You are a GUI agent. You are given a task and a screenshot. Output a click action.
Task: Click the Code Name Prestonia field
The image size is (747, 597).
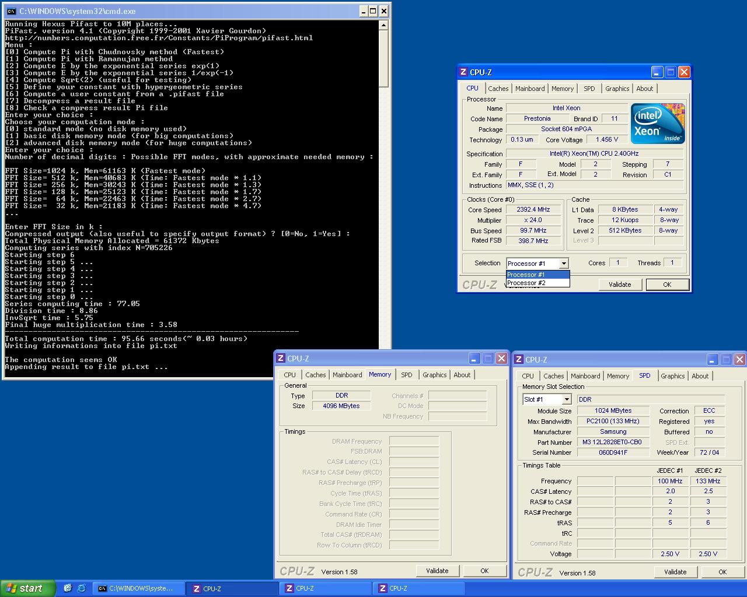pyautogui.click(x=537, y=118)
